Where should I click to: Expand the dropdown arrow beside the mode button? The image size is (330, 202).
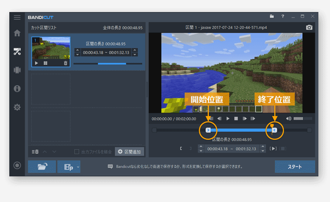[x=78, y=167]
